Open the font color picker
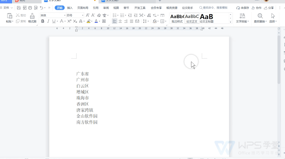Viewport: 285px width, 159px height. 96,21
